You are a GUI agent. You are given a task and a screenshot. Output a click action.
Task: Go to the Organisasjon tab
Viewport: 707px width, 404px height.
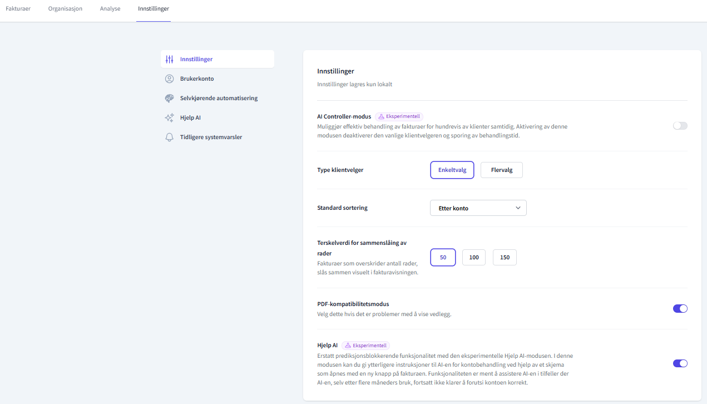coord(65,9)
